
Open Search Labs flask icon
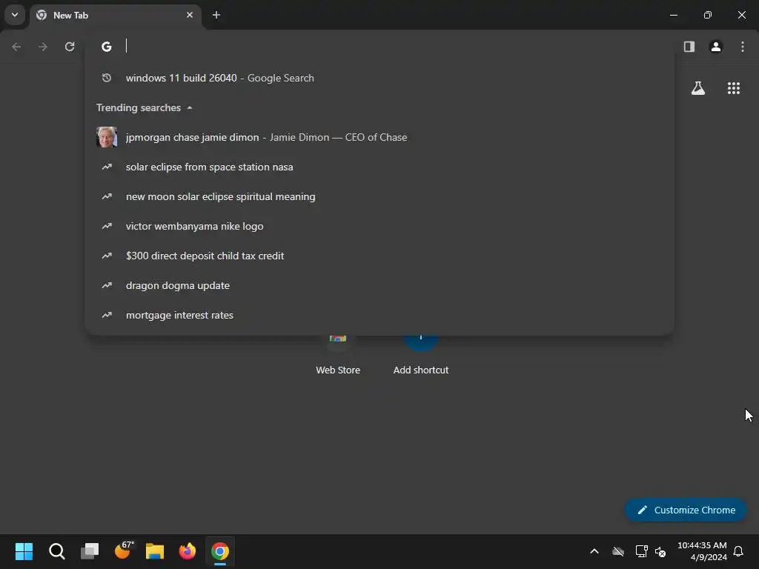point(698,88)
